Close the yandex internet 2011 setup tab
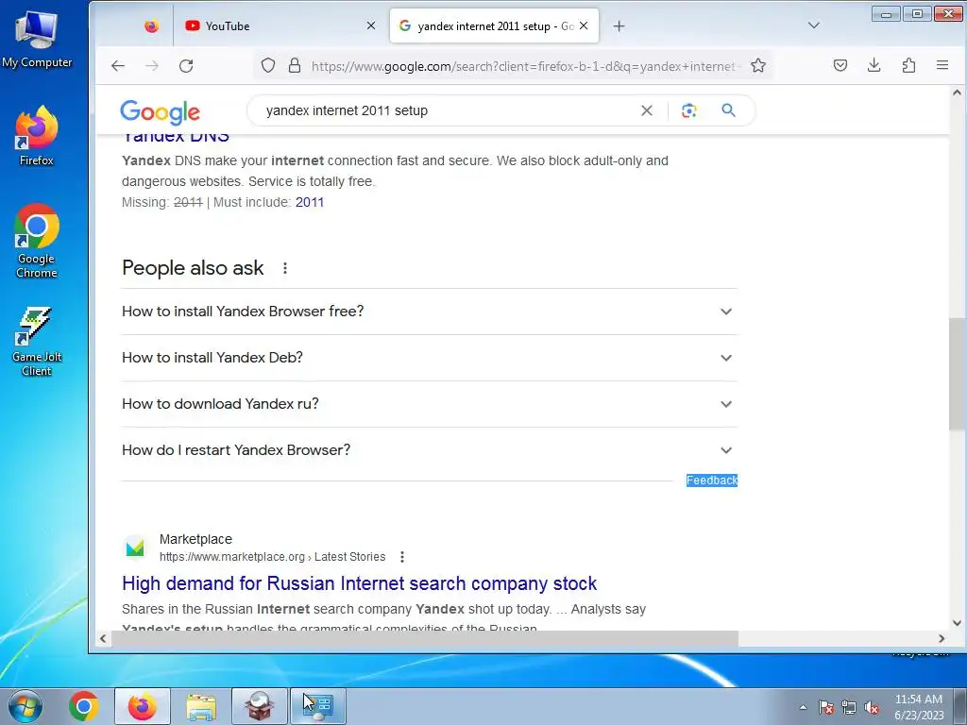 pyautogui.click(x=584, y=25)
